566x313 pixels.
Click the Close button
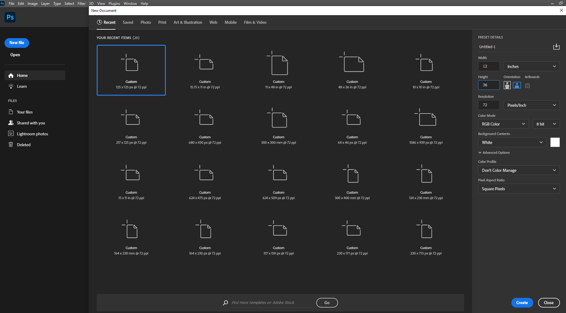549,303
